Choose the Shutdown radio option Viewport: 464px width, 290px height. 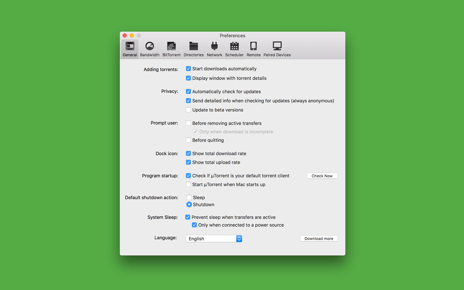[x=189, y=204]
